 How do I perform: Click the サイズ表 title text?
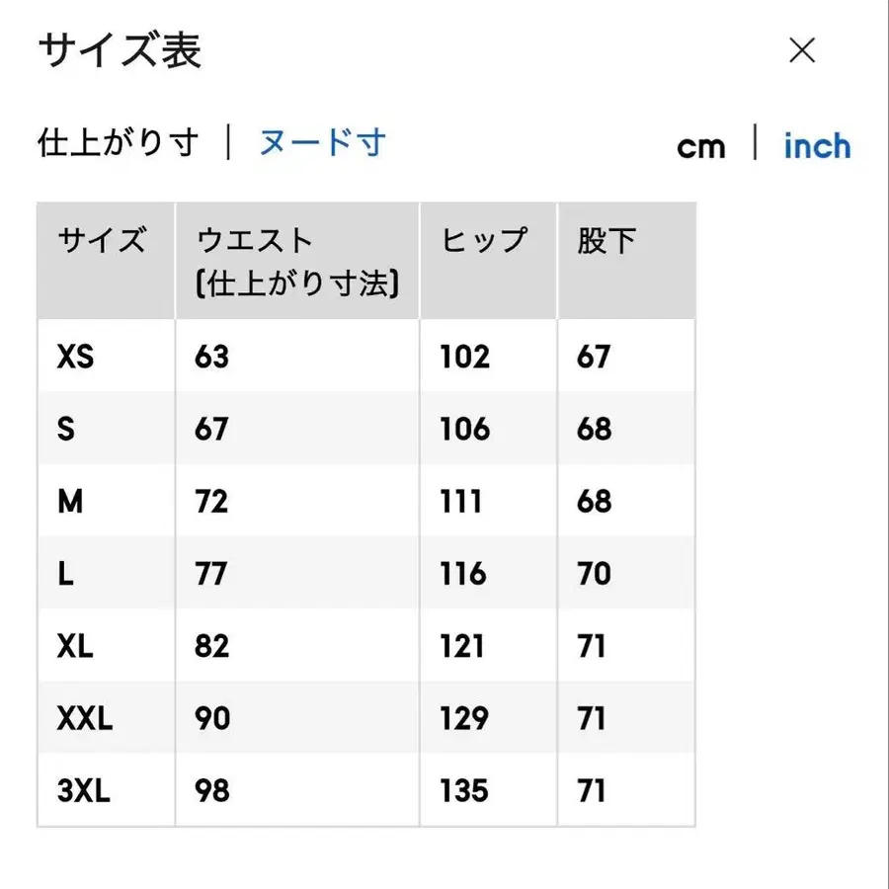(117, 51)
